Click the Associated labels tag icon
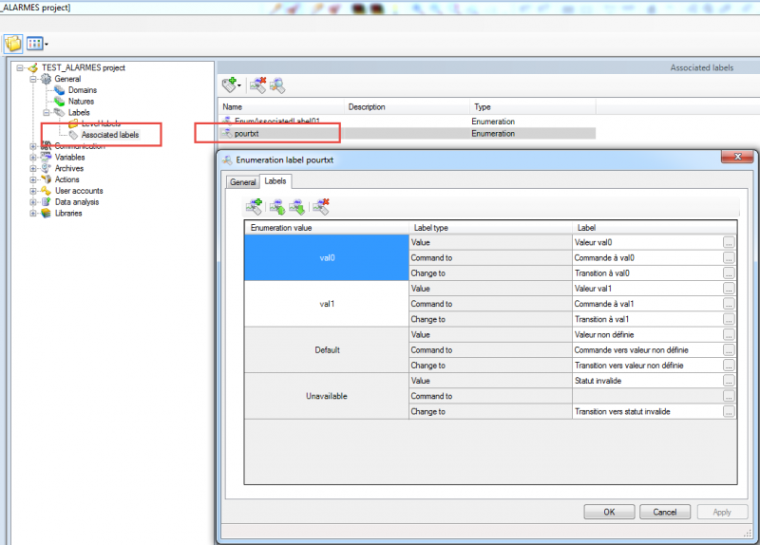This screenshot has width=760, height=545. coord(73,135)
